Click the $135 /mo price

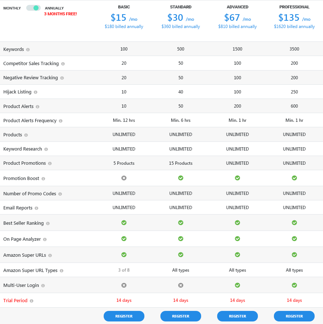pyautogui.click(x=294, y=17)
